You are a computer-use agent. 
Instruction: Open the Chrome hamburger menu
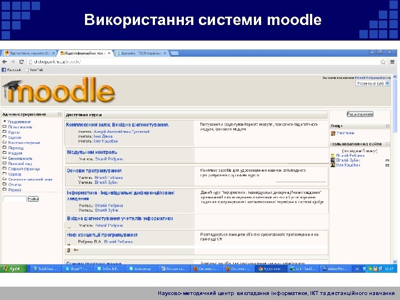coord(392,62)
